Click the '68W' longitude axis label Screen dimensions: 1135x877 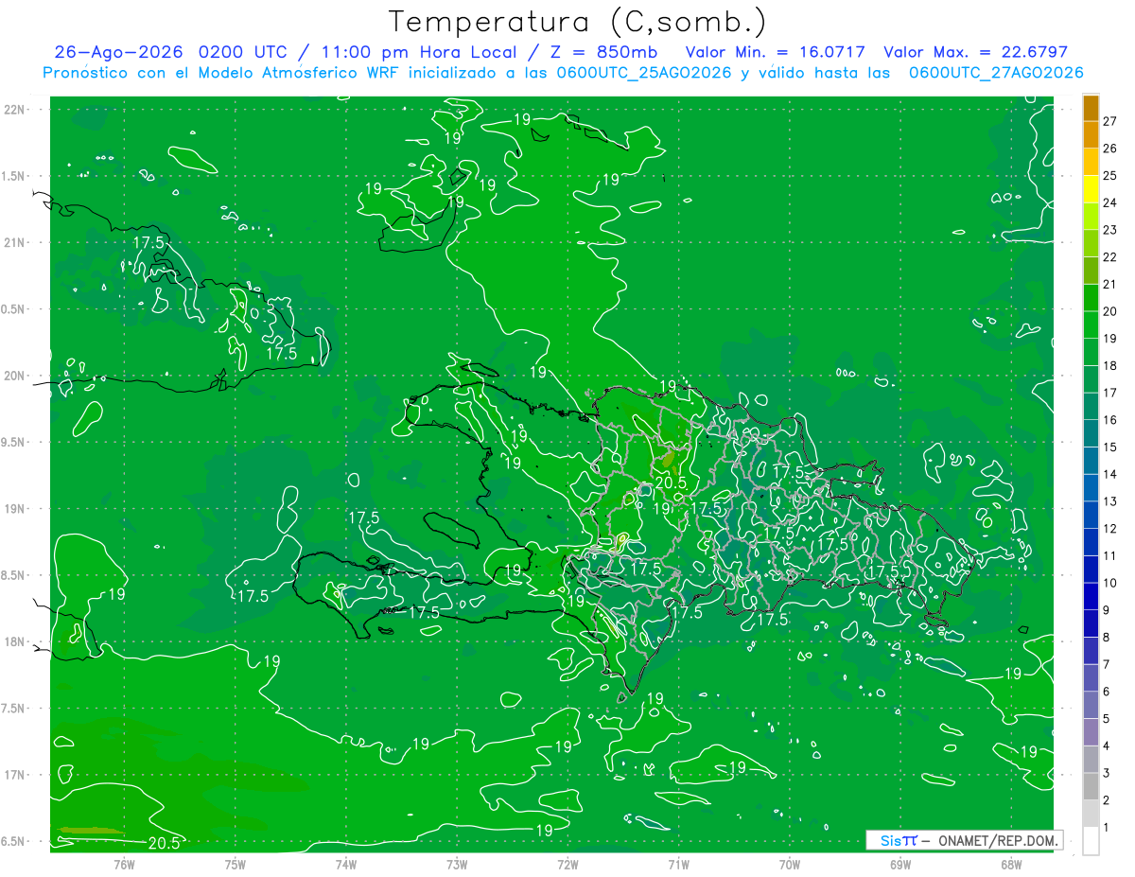tap(1011, 865)
